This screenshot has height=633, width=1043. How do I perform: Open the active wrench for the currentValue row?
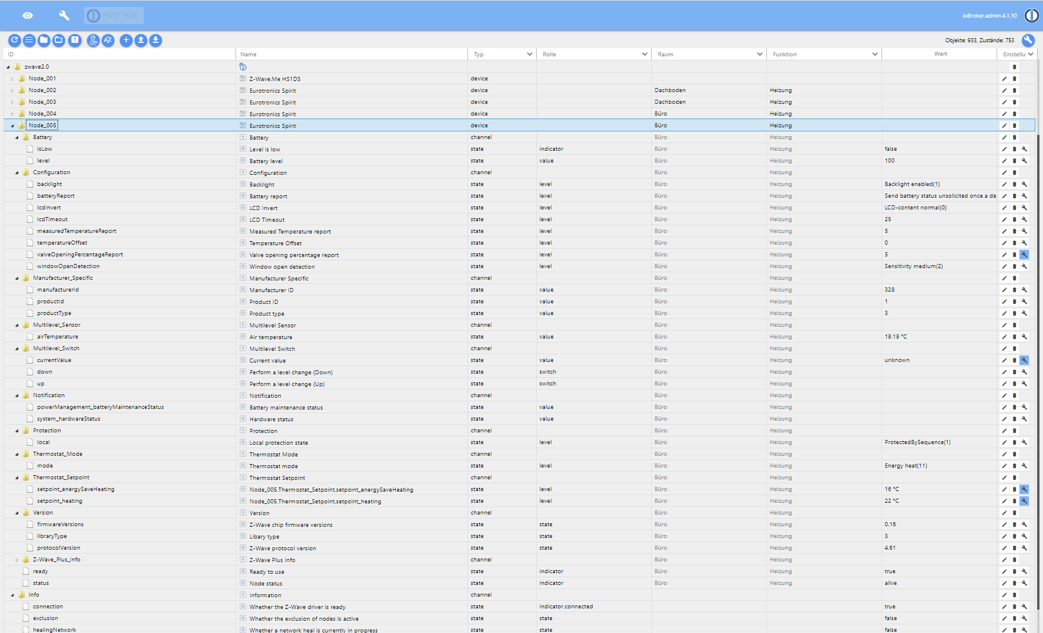click(1024, 360)
